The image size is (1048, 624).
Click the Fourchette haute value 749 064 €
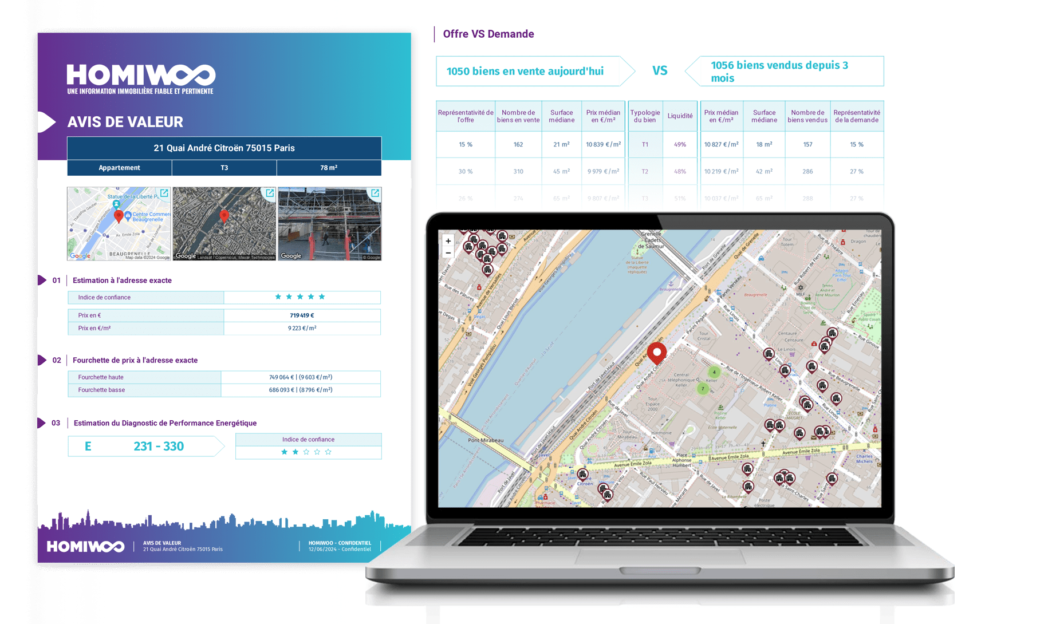tap(301, 377)
